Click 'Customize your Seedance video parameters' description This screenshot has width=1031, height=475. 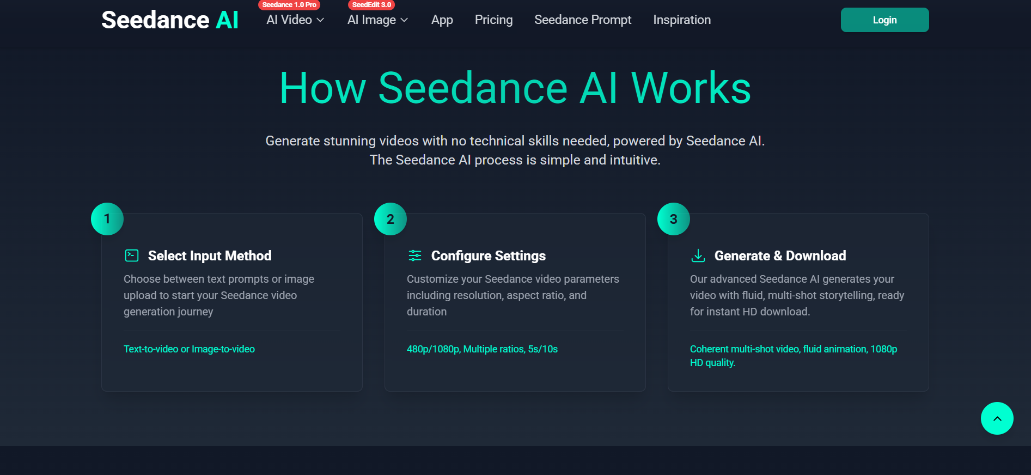point(513,295)
